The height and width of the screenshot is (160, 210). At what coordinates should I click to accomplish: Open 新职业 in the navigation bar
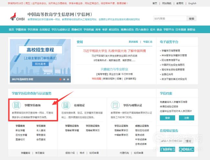[x=191, y=30]
